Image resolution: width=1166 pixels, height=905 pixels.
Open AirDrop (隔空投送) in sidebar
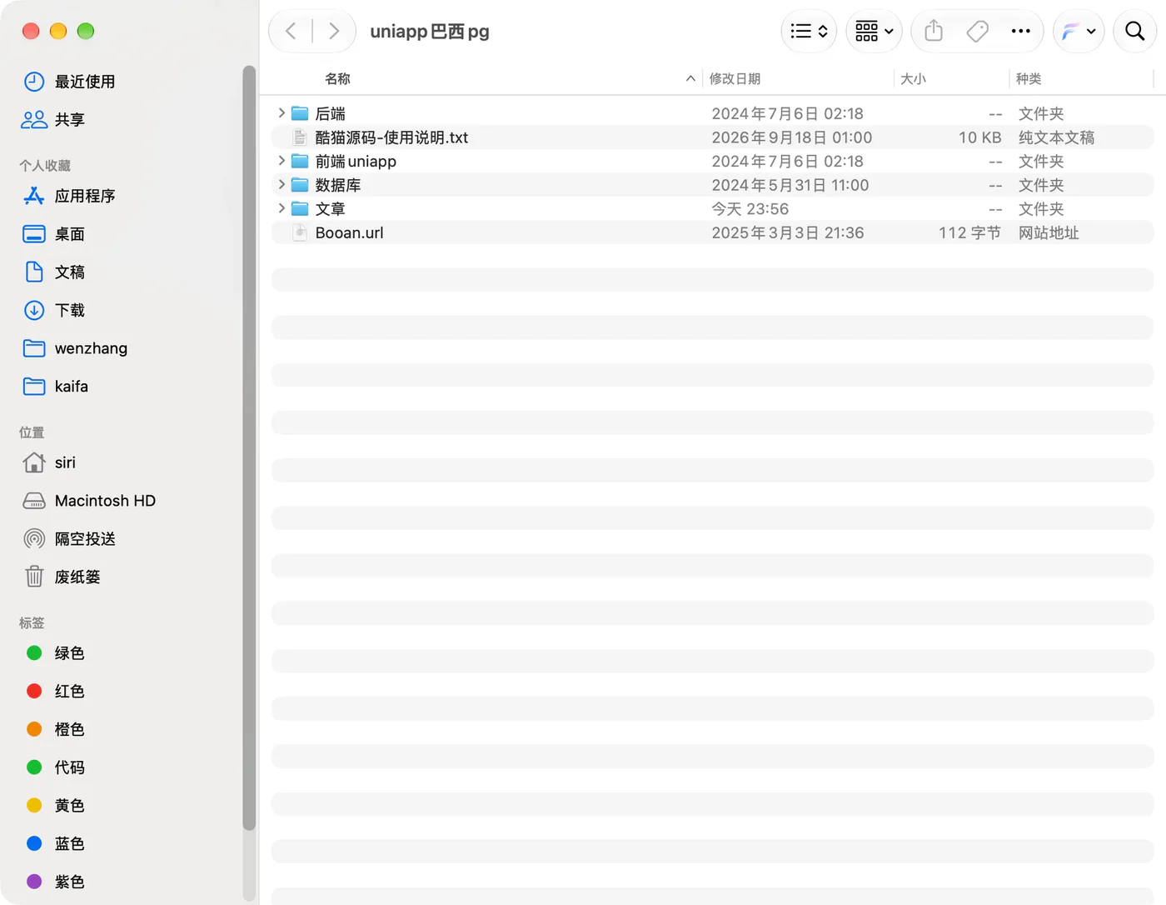70,539
